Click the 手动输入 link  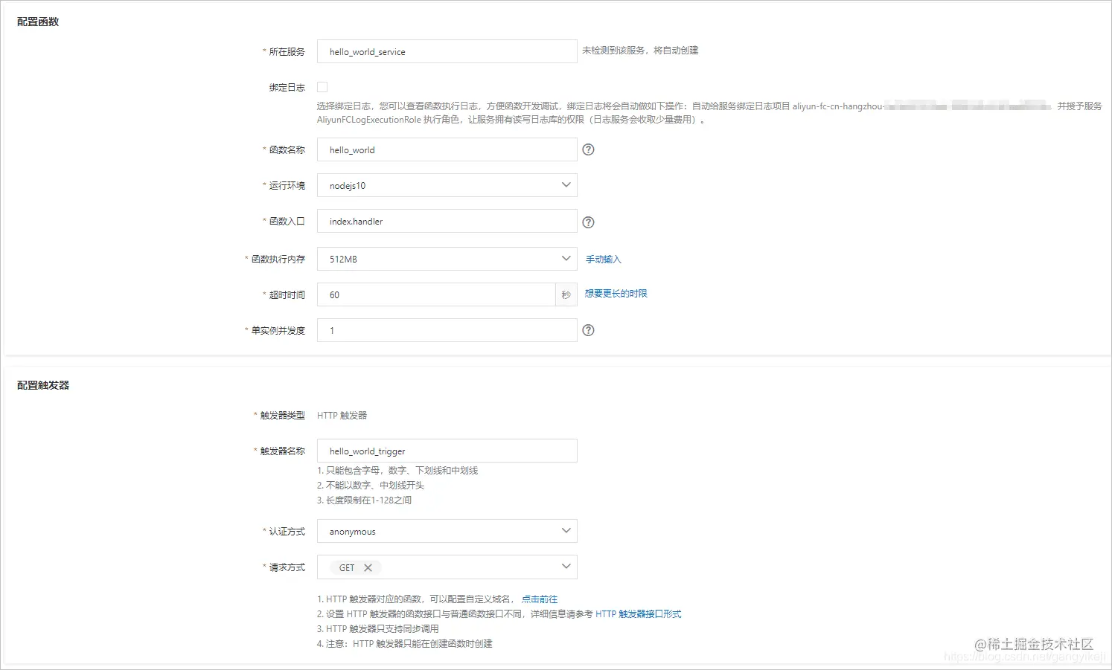click(x=603, y=259)
